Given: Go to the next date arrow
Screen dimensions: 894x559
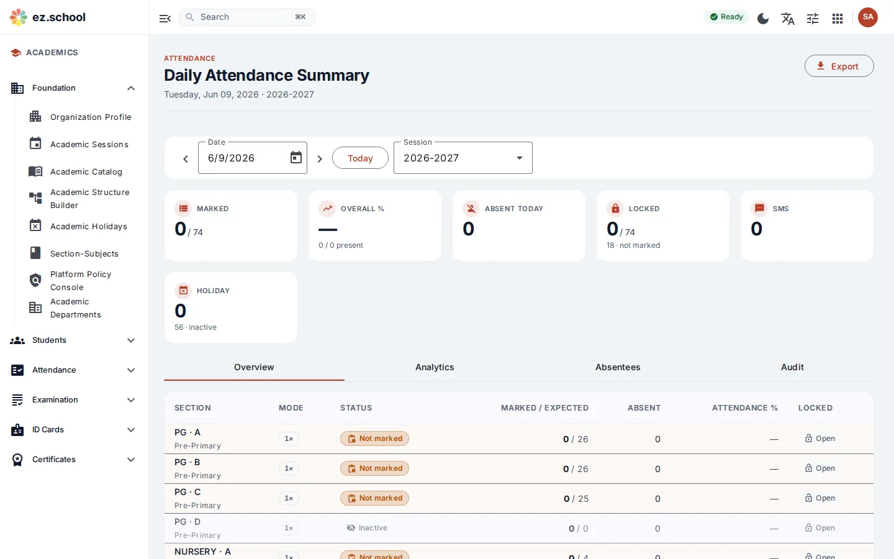Looking at the screenshot, I should point(320,159).
